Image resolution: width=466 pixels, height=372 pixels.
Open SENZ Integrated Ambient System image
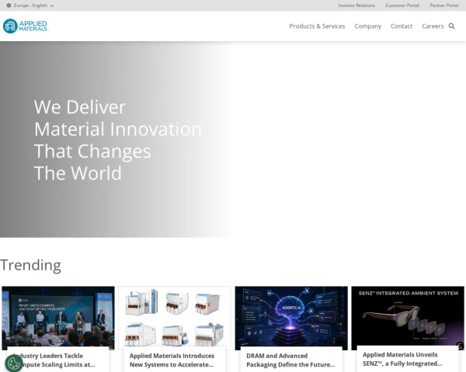[x=408, y=317]
